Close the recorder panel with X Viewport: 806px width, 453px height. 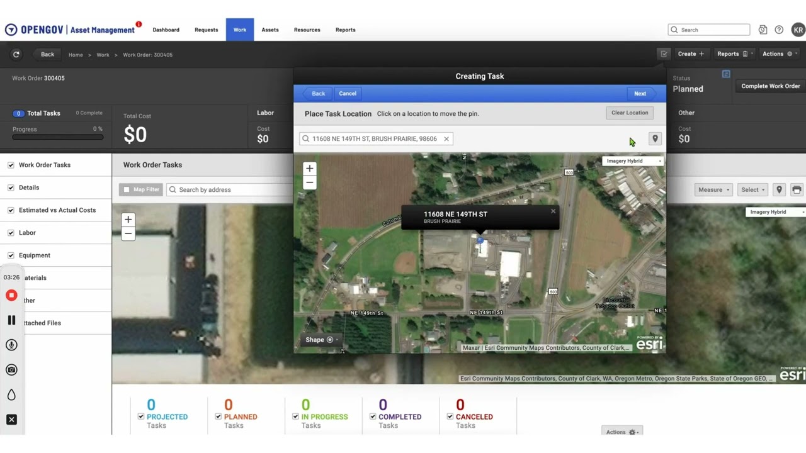[x=11, y=420]
